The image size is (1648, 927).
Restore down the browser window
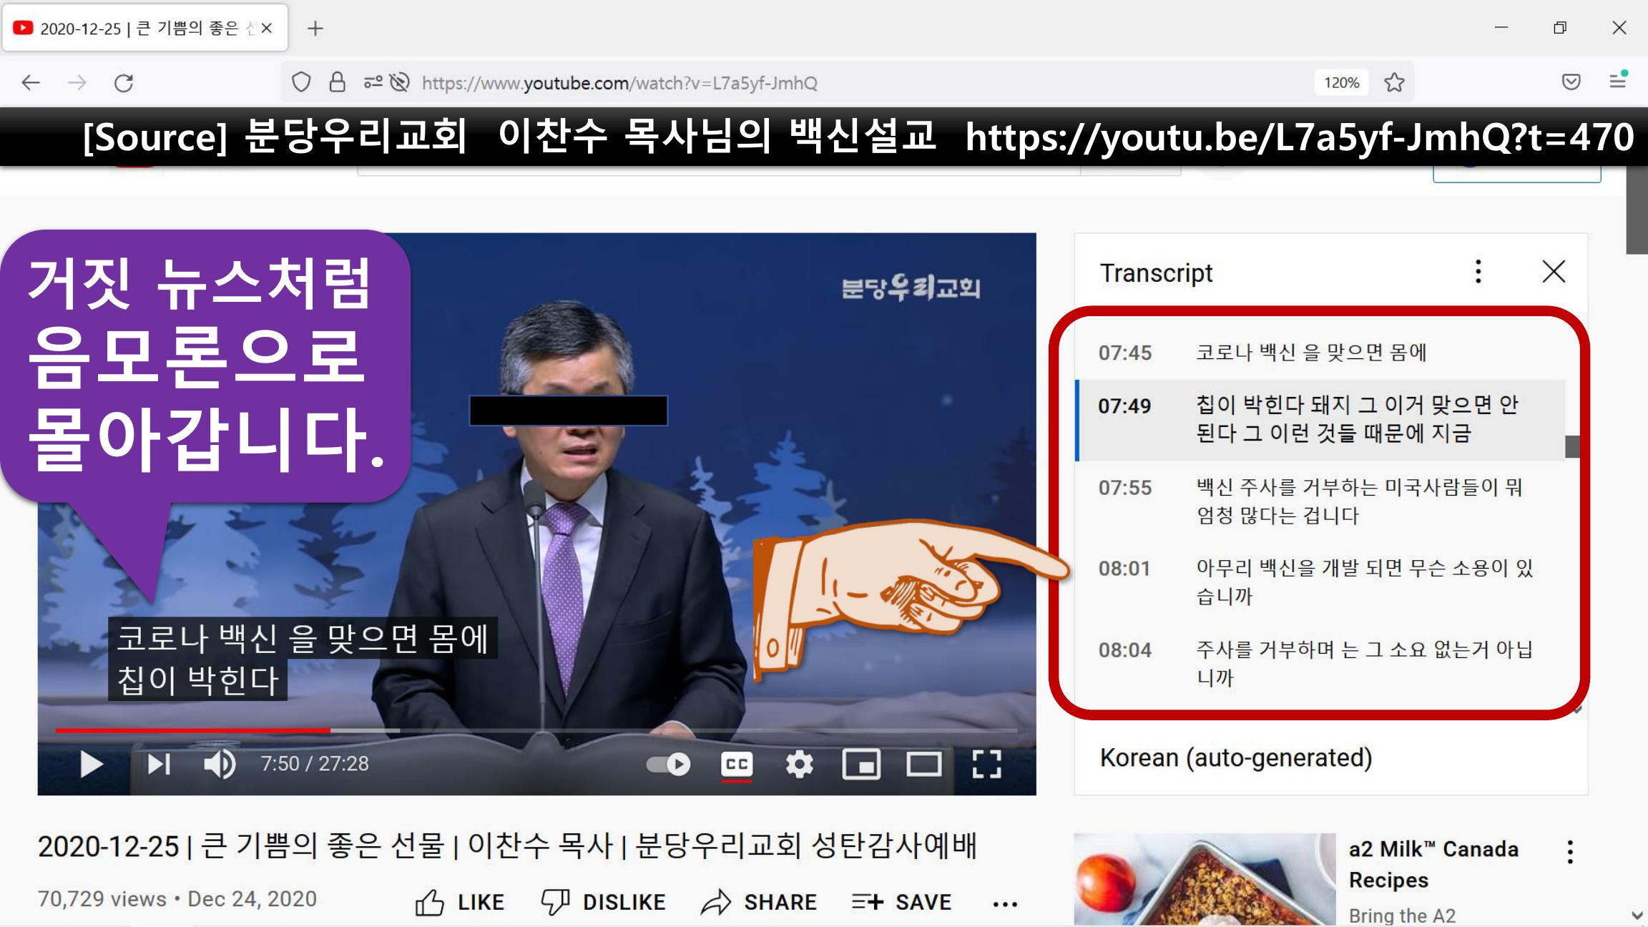(1560, 28)
